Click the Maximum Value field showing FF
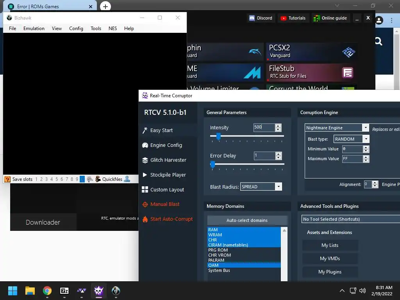The image size is (400, 300). 353,159
